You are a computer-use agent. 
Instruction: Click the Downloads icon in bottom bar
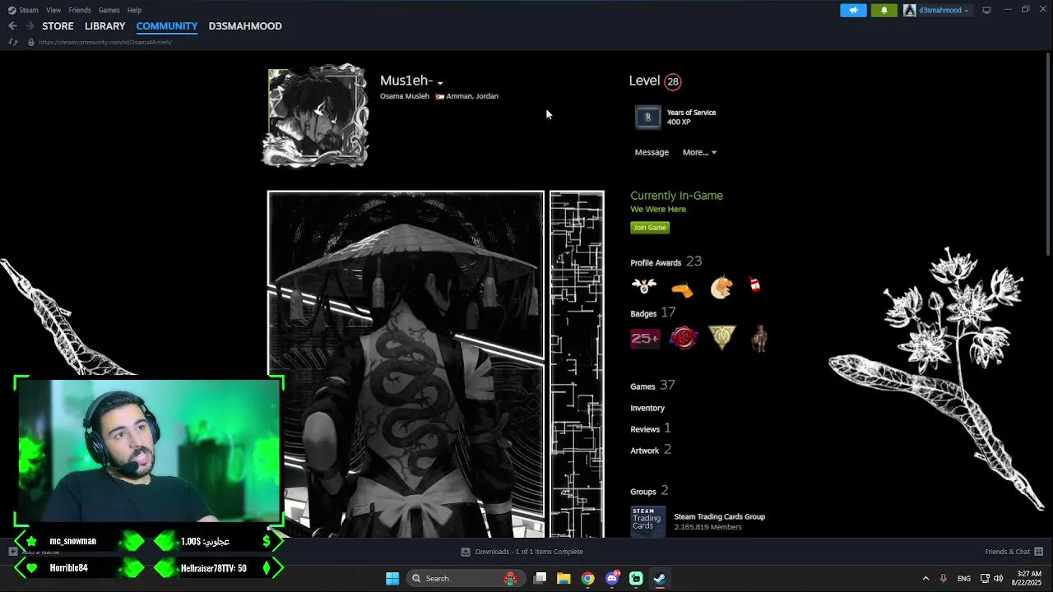coord(466,552)
